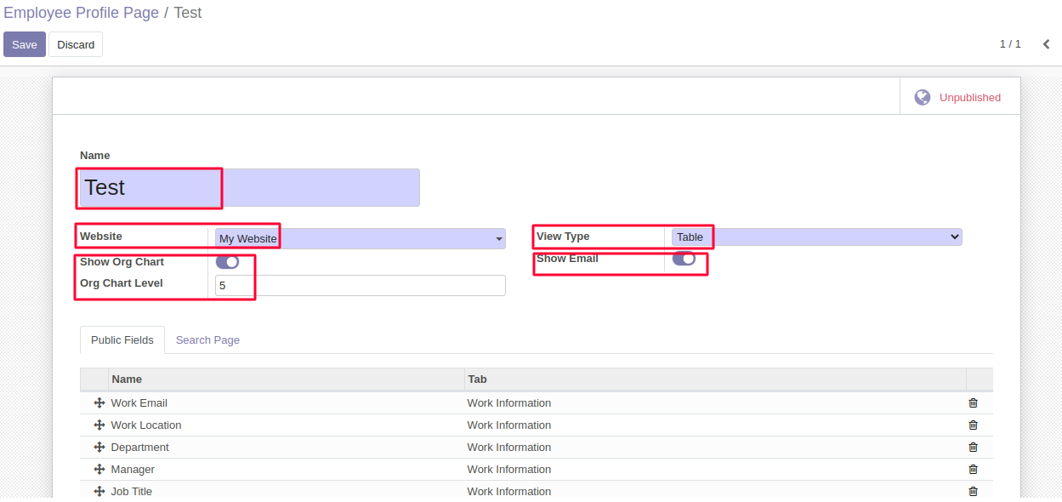Viewport: 1062px width, 502px height.
Task: Click the globe Unpublished icon
Action: [922, 98]
